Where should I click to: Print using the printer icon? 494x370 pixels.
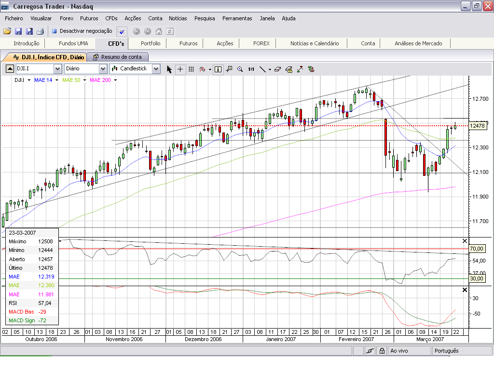point(41,31)
